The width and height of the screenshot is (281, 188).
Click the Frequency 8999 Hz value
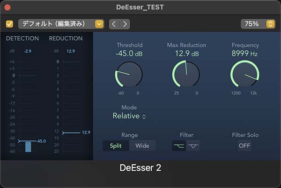tap(244, 54)
